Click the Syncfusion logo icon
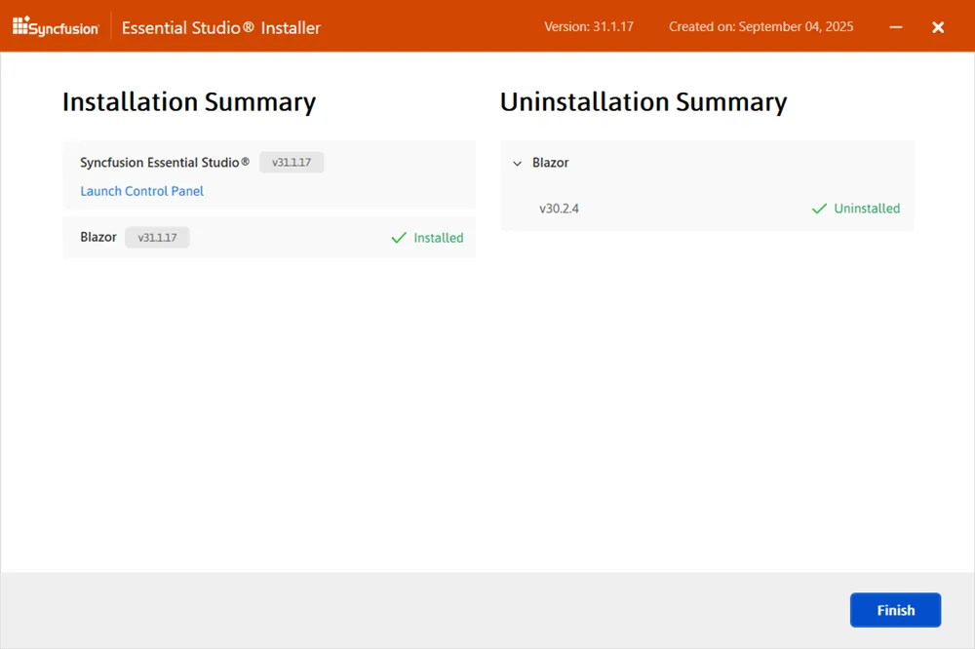This screenshot has width=975, height=649. (19, 26)
